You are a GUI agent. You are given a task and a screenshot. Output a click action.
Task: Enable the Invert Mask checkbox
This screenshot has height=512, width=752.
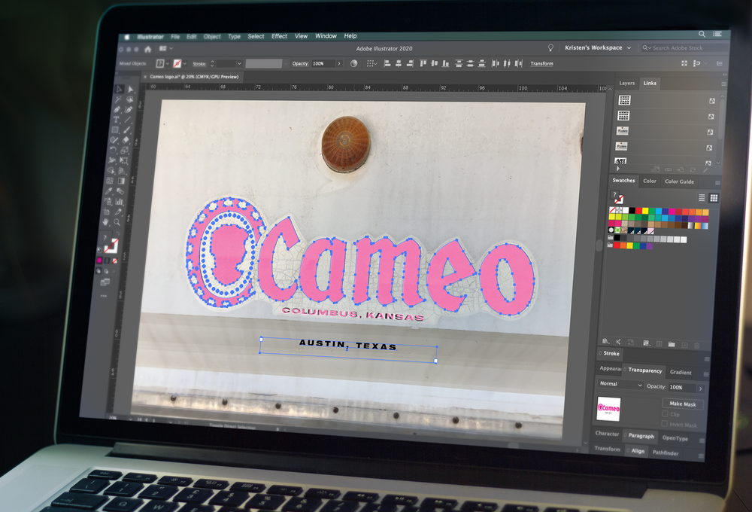coord(666,423)
